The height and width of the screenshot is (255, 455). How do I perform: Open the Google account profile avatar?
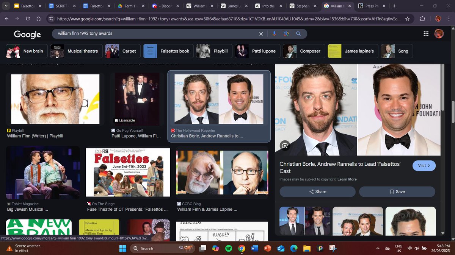click(x=439, y=33)
